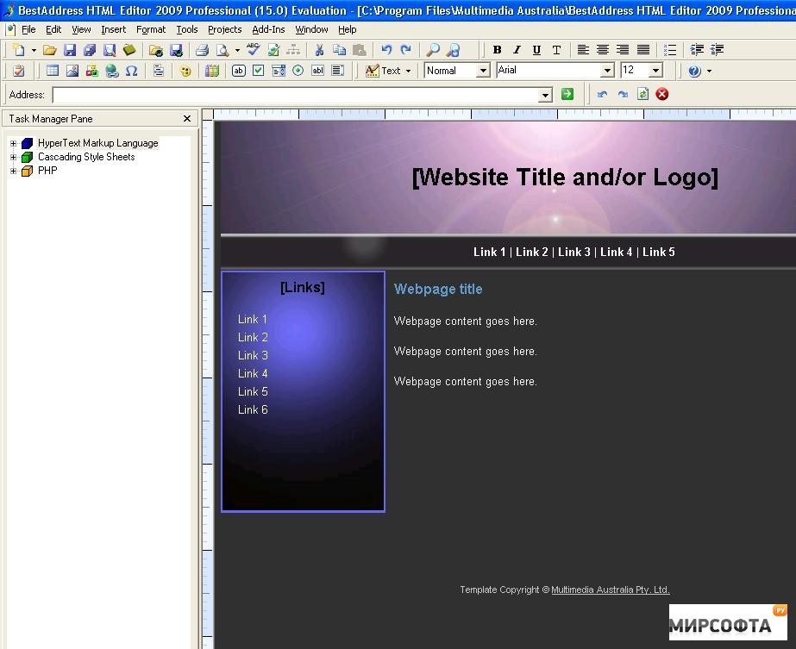Image resolution: width=796 pixels, height=649 pixels.
Task: Click the Copy icon
Action: tap(339, 50)
